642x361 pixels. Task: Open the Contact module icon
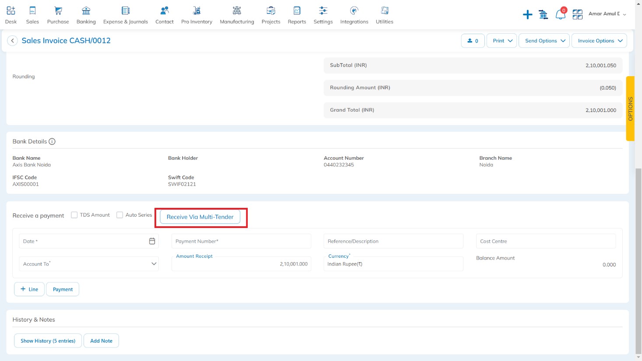(165, 11)
